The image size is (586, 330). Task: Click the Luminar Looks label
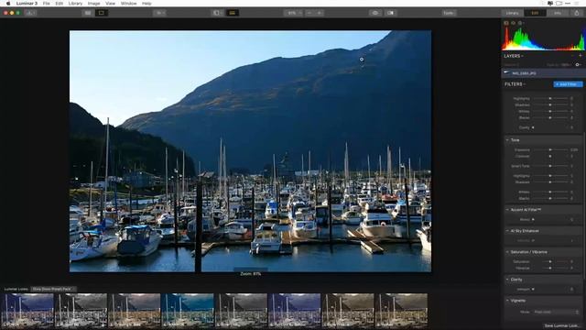[x=16, y=289]
